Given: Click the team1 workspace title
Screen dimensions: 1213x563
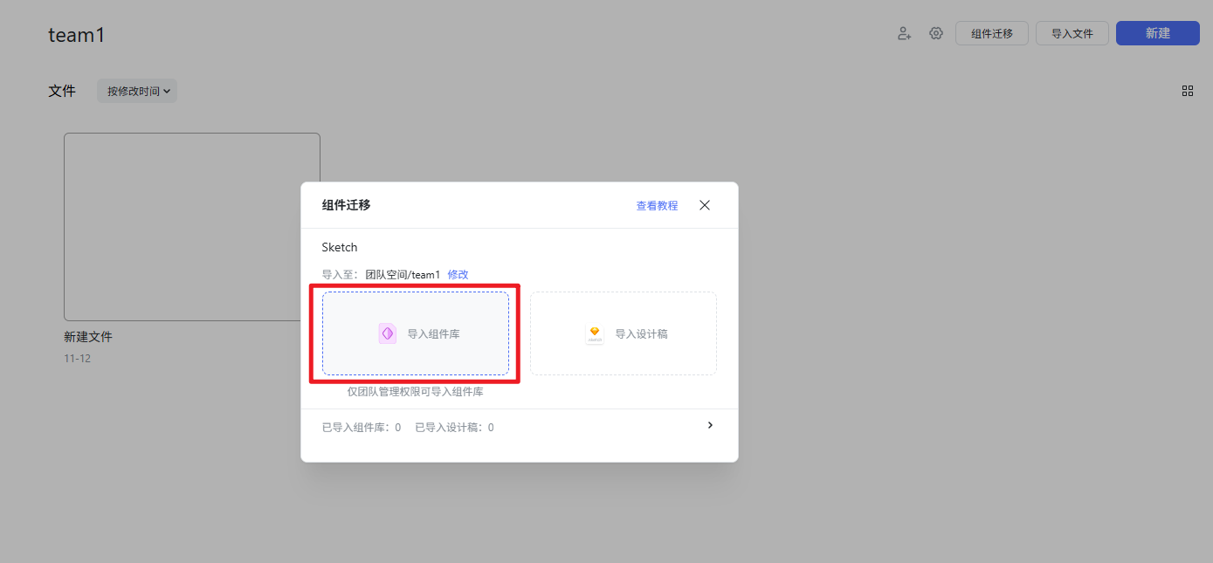Looking at the screenshot, I should pyautogui.click(x=76, y=34).
